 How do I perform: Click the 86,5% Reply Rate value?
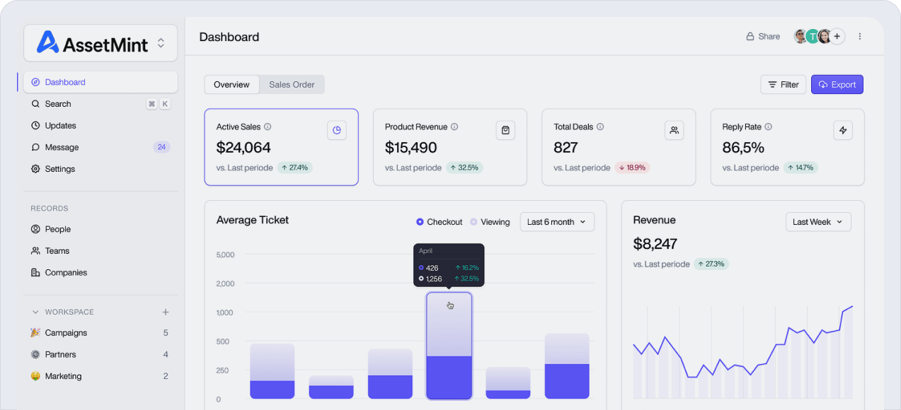tap(743, 148)
